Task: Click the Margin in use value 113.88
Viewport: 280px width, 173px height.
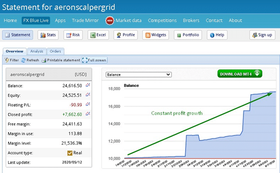Action: tap(75, 134)
